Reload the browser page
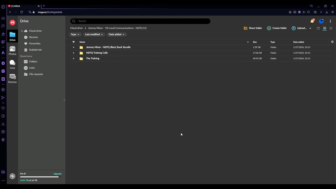Screen dimensions: 336x189 (22, 12)
